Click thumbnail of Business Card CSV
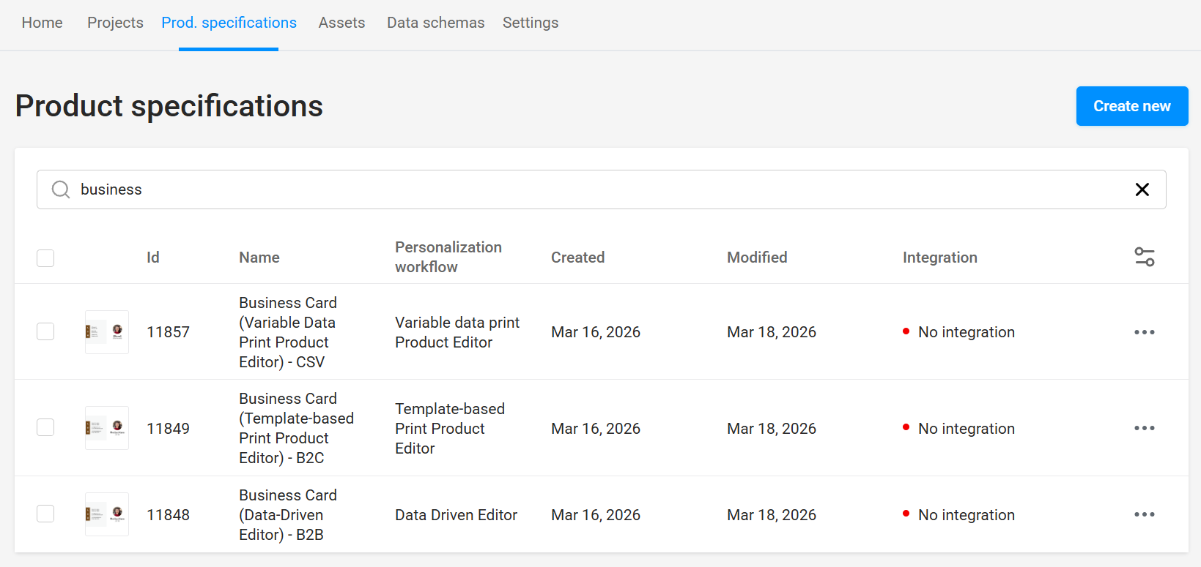The height and width of the screenshot is (567, 1201). [x=107, y=332]
